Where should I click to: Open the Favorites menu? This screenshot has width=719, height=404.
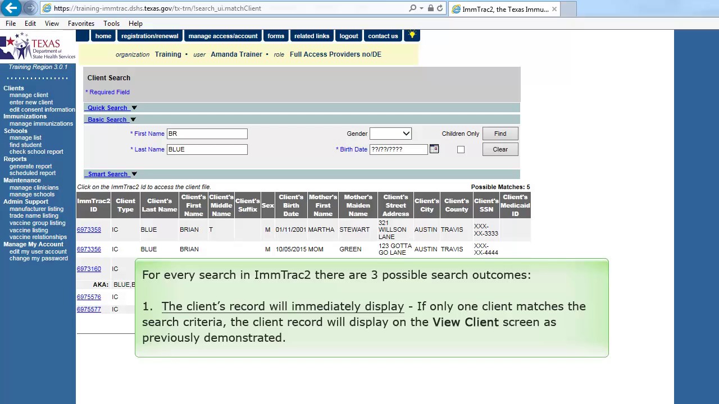tap(81, 24)
